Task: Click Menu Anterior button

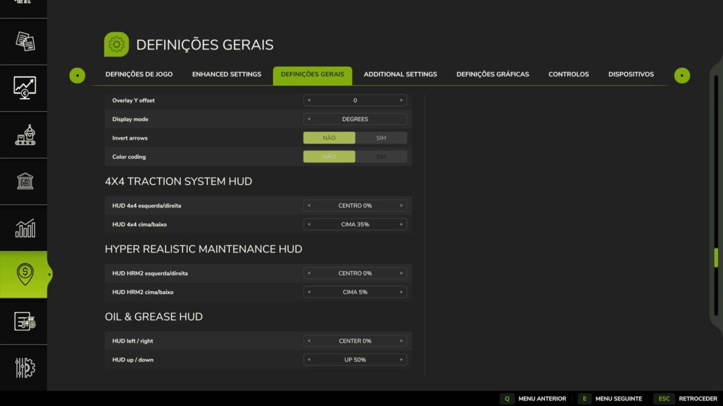Action: 542,399
